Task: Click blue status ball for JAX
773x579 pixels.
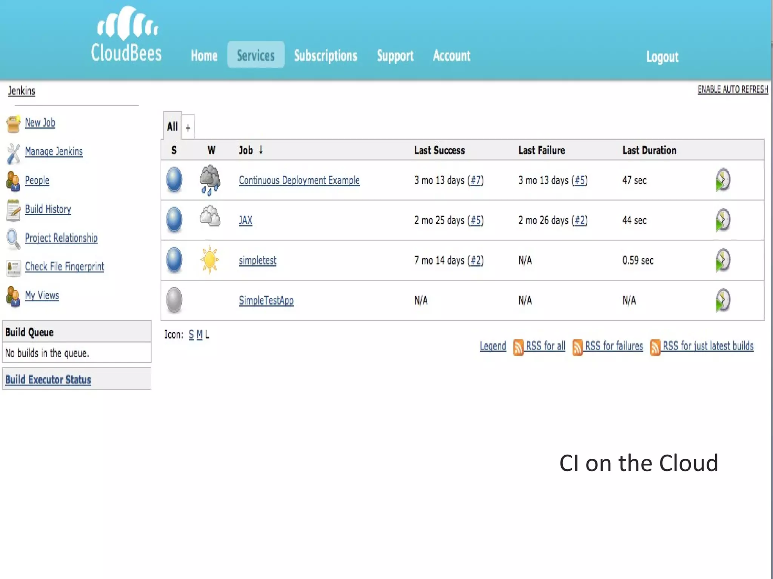Action: (x=174, y=220)
